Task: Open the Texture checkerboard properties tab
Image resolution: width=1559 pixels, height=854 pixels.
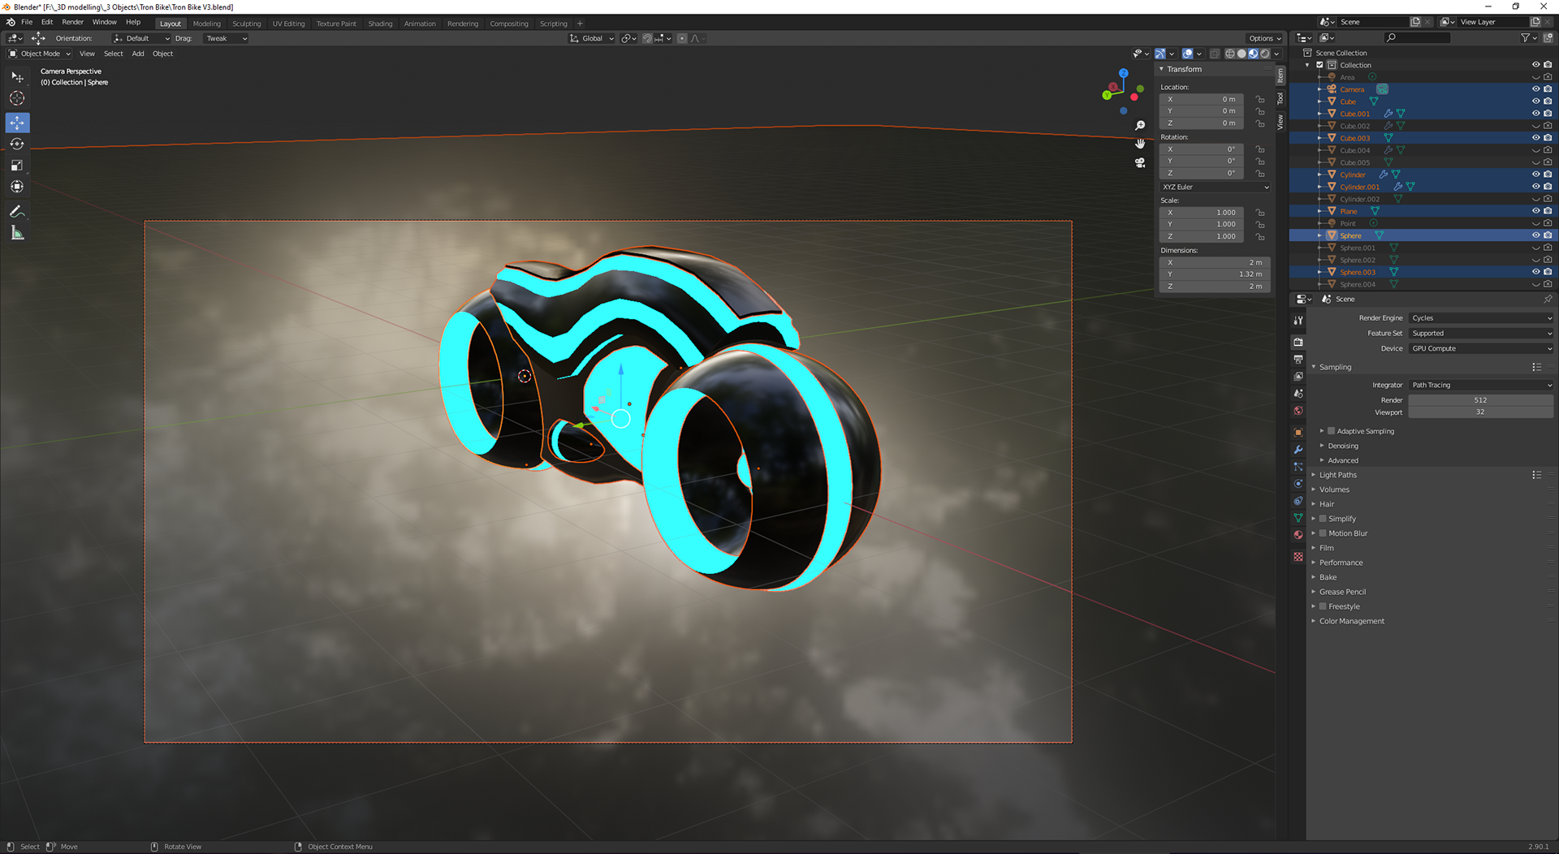Action: tap(1298, 556)
